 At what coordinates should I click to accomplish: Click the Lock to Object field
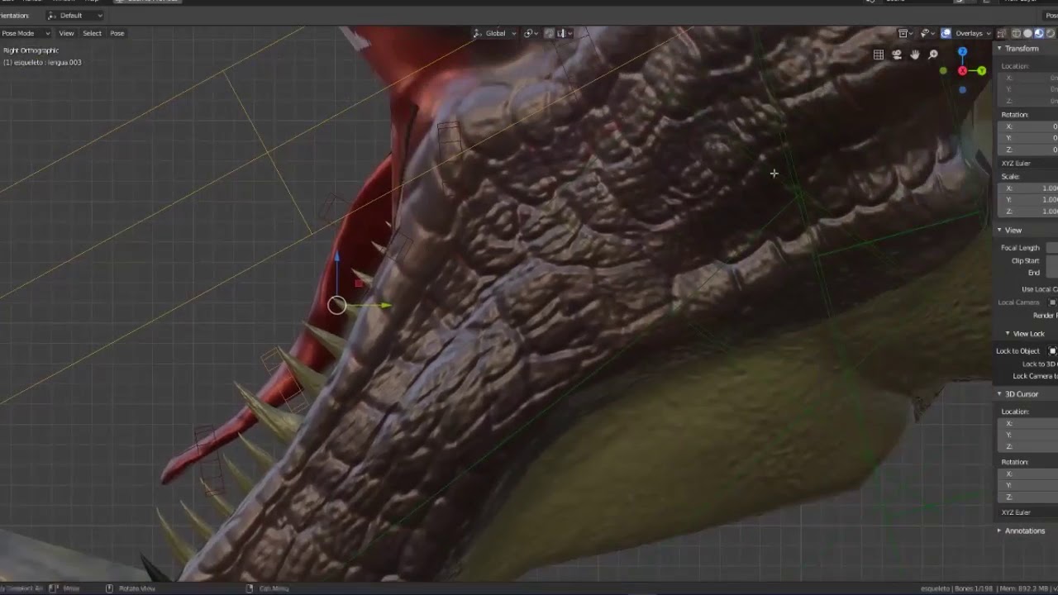(1053, 351)
